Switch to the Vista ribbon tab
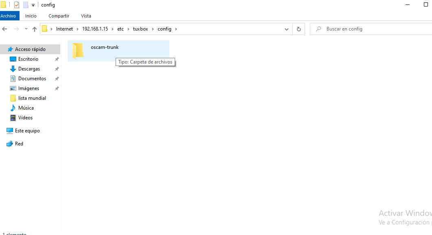Screen dimensions: 432x235 pos(86,16)
